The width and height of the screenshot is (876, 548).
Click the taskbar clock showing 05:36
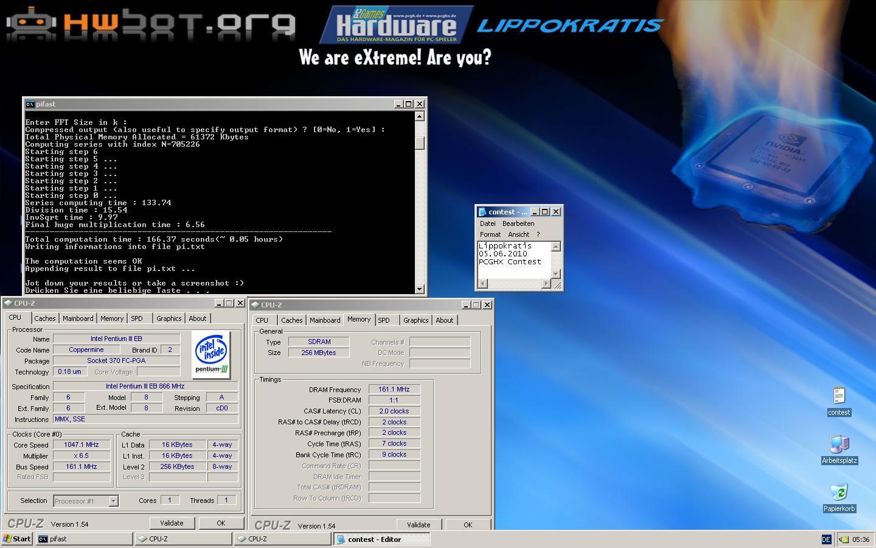(861, 539)
